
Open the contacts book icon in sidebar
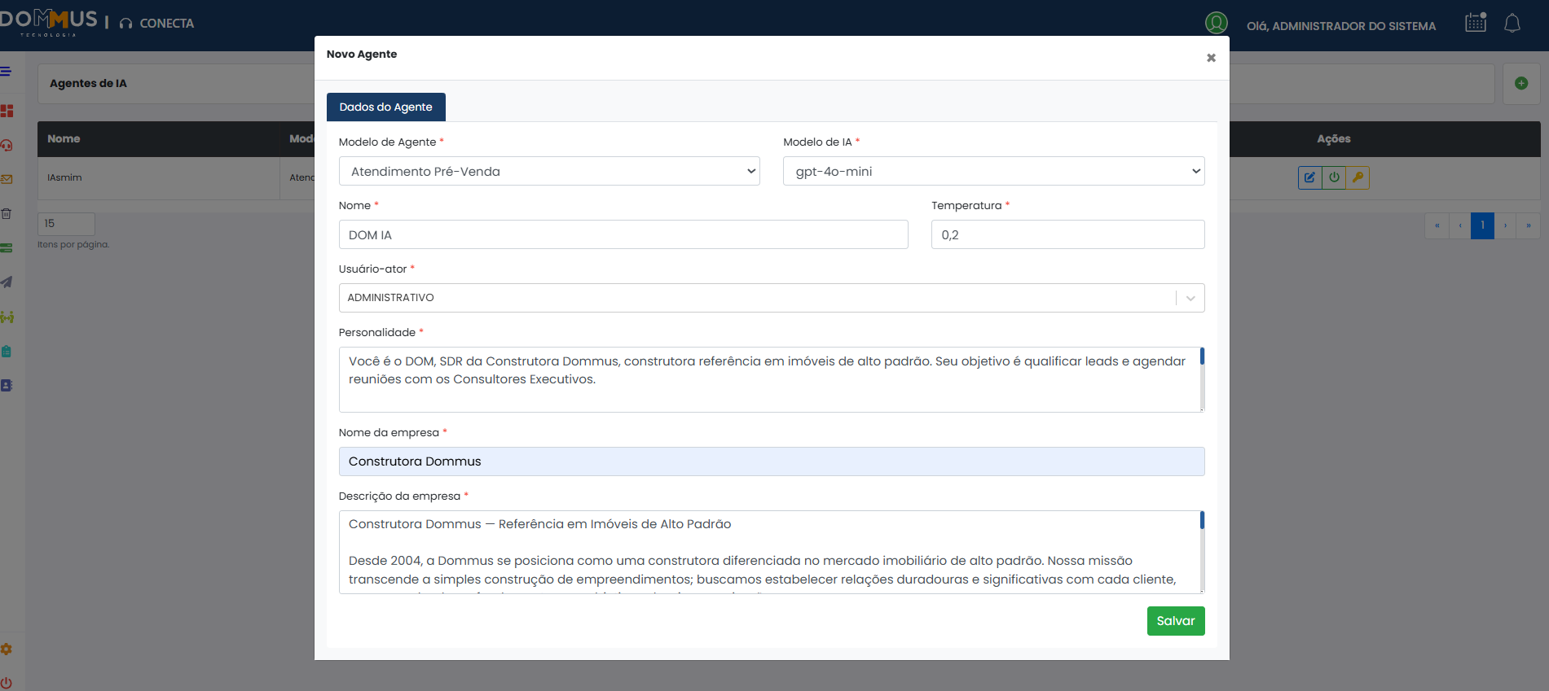point(6,386)
